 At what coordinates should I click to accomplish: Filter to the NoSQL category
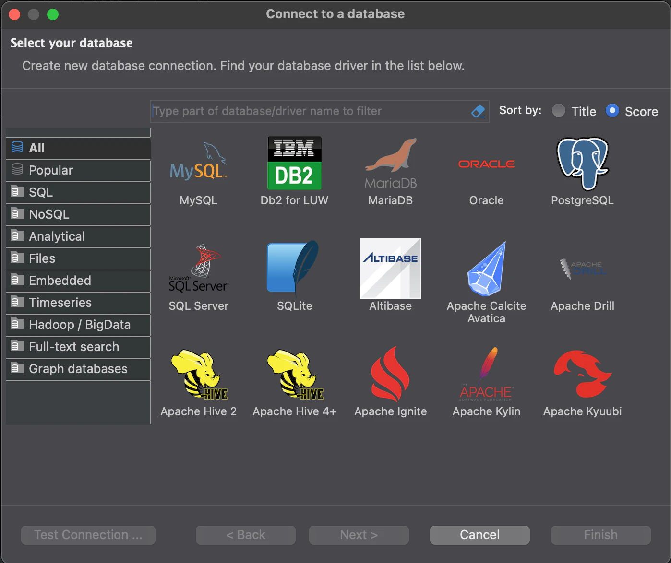pyautogui.click(x=78, y=214)
